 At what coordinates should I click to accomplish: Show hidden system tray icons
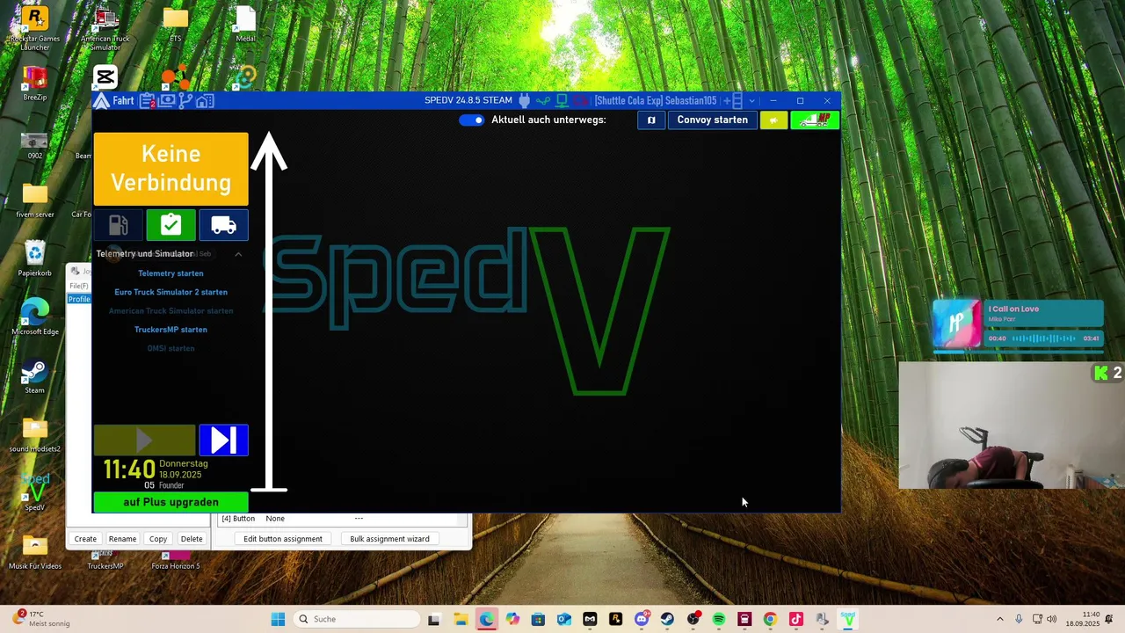999,619
